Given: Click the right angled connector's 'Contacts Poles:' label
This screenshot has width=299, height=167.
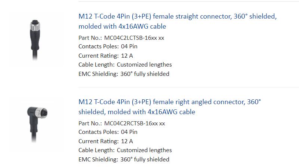Looking at the screenshot, I should tap(99, 132).
